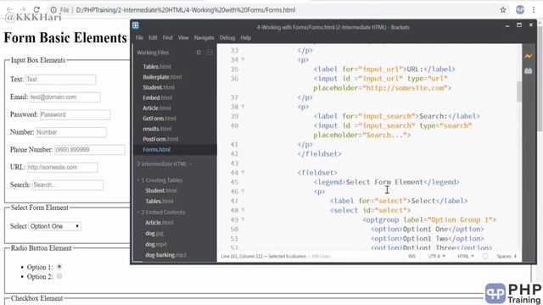Open Chrome profile avatar icon
Image resolution: width=543 pixels, height=305 pixels.
click(x=520, y=9)
